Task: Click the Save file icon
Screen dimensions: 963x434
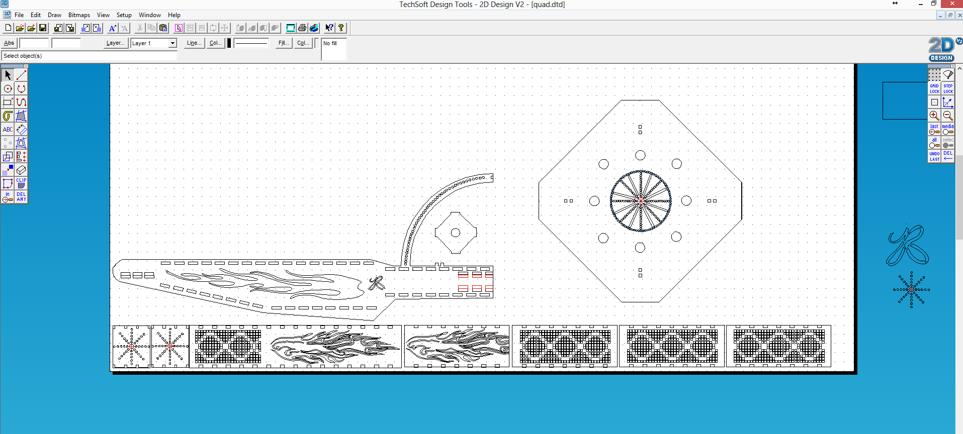Action: (x=43, y=28)
